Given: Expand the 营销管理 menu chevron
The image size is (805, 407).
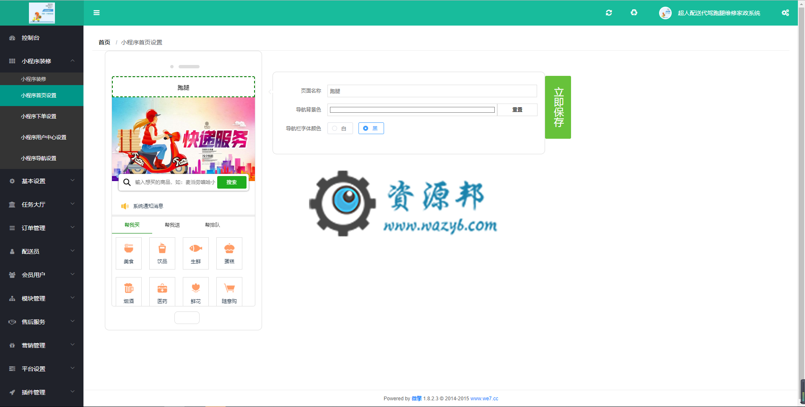Looking at the screenshot, I should [x=73, y=345].
